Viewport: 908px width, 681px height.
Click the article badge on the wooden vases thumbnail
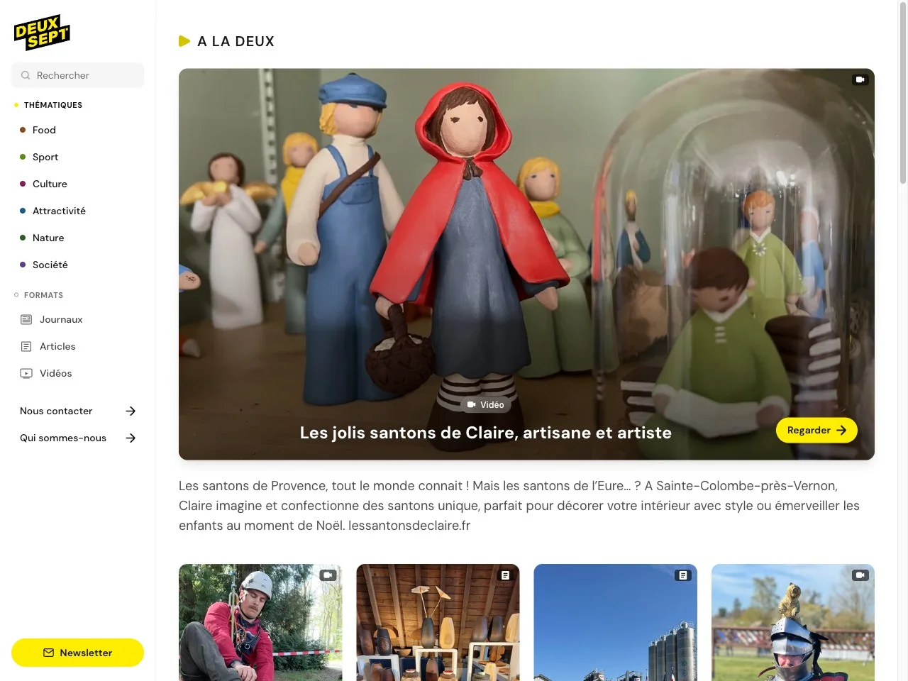click(x=506, y=575)
